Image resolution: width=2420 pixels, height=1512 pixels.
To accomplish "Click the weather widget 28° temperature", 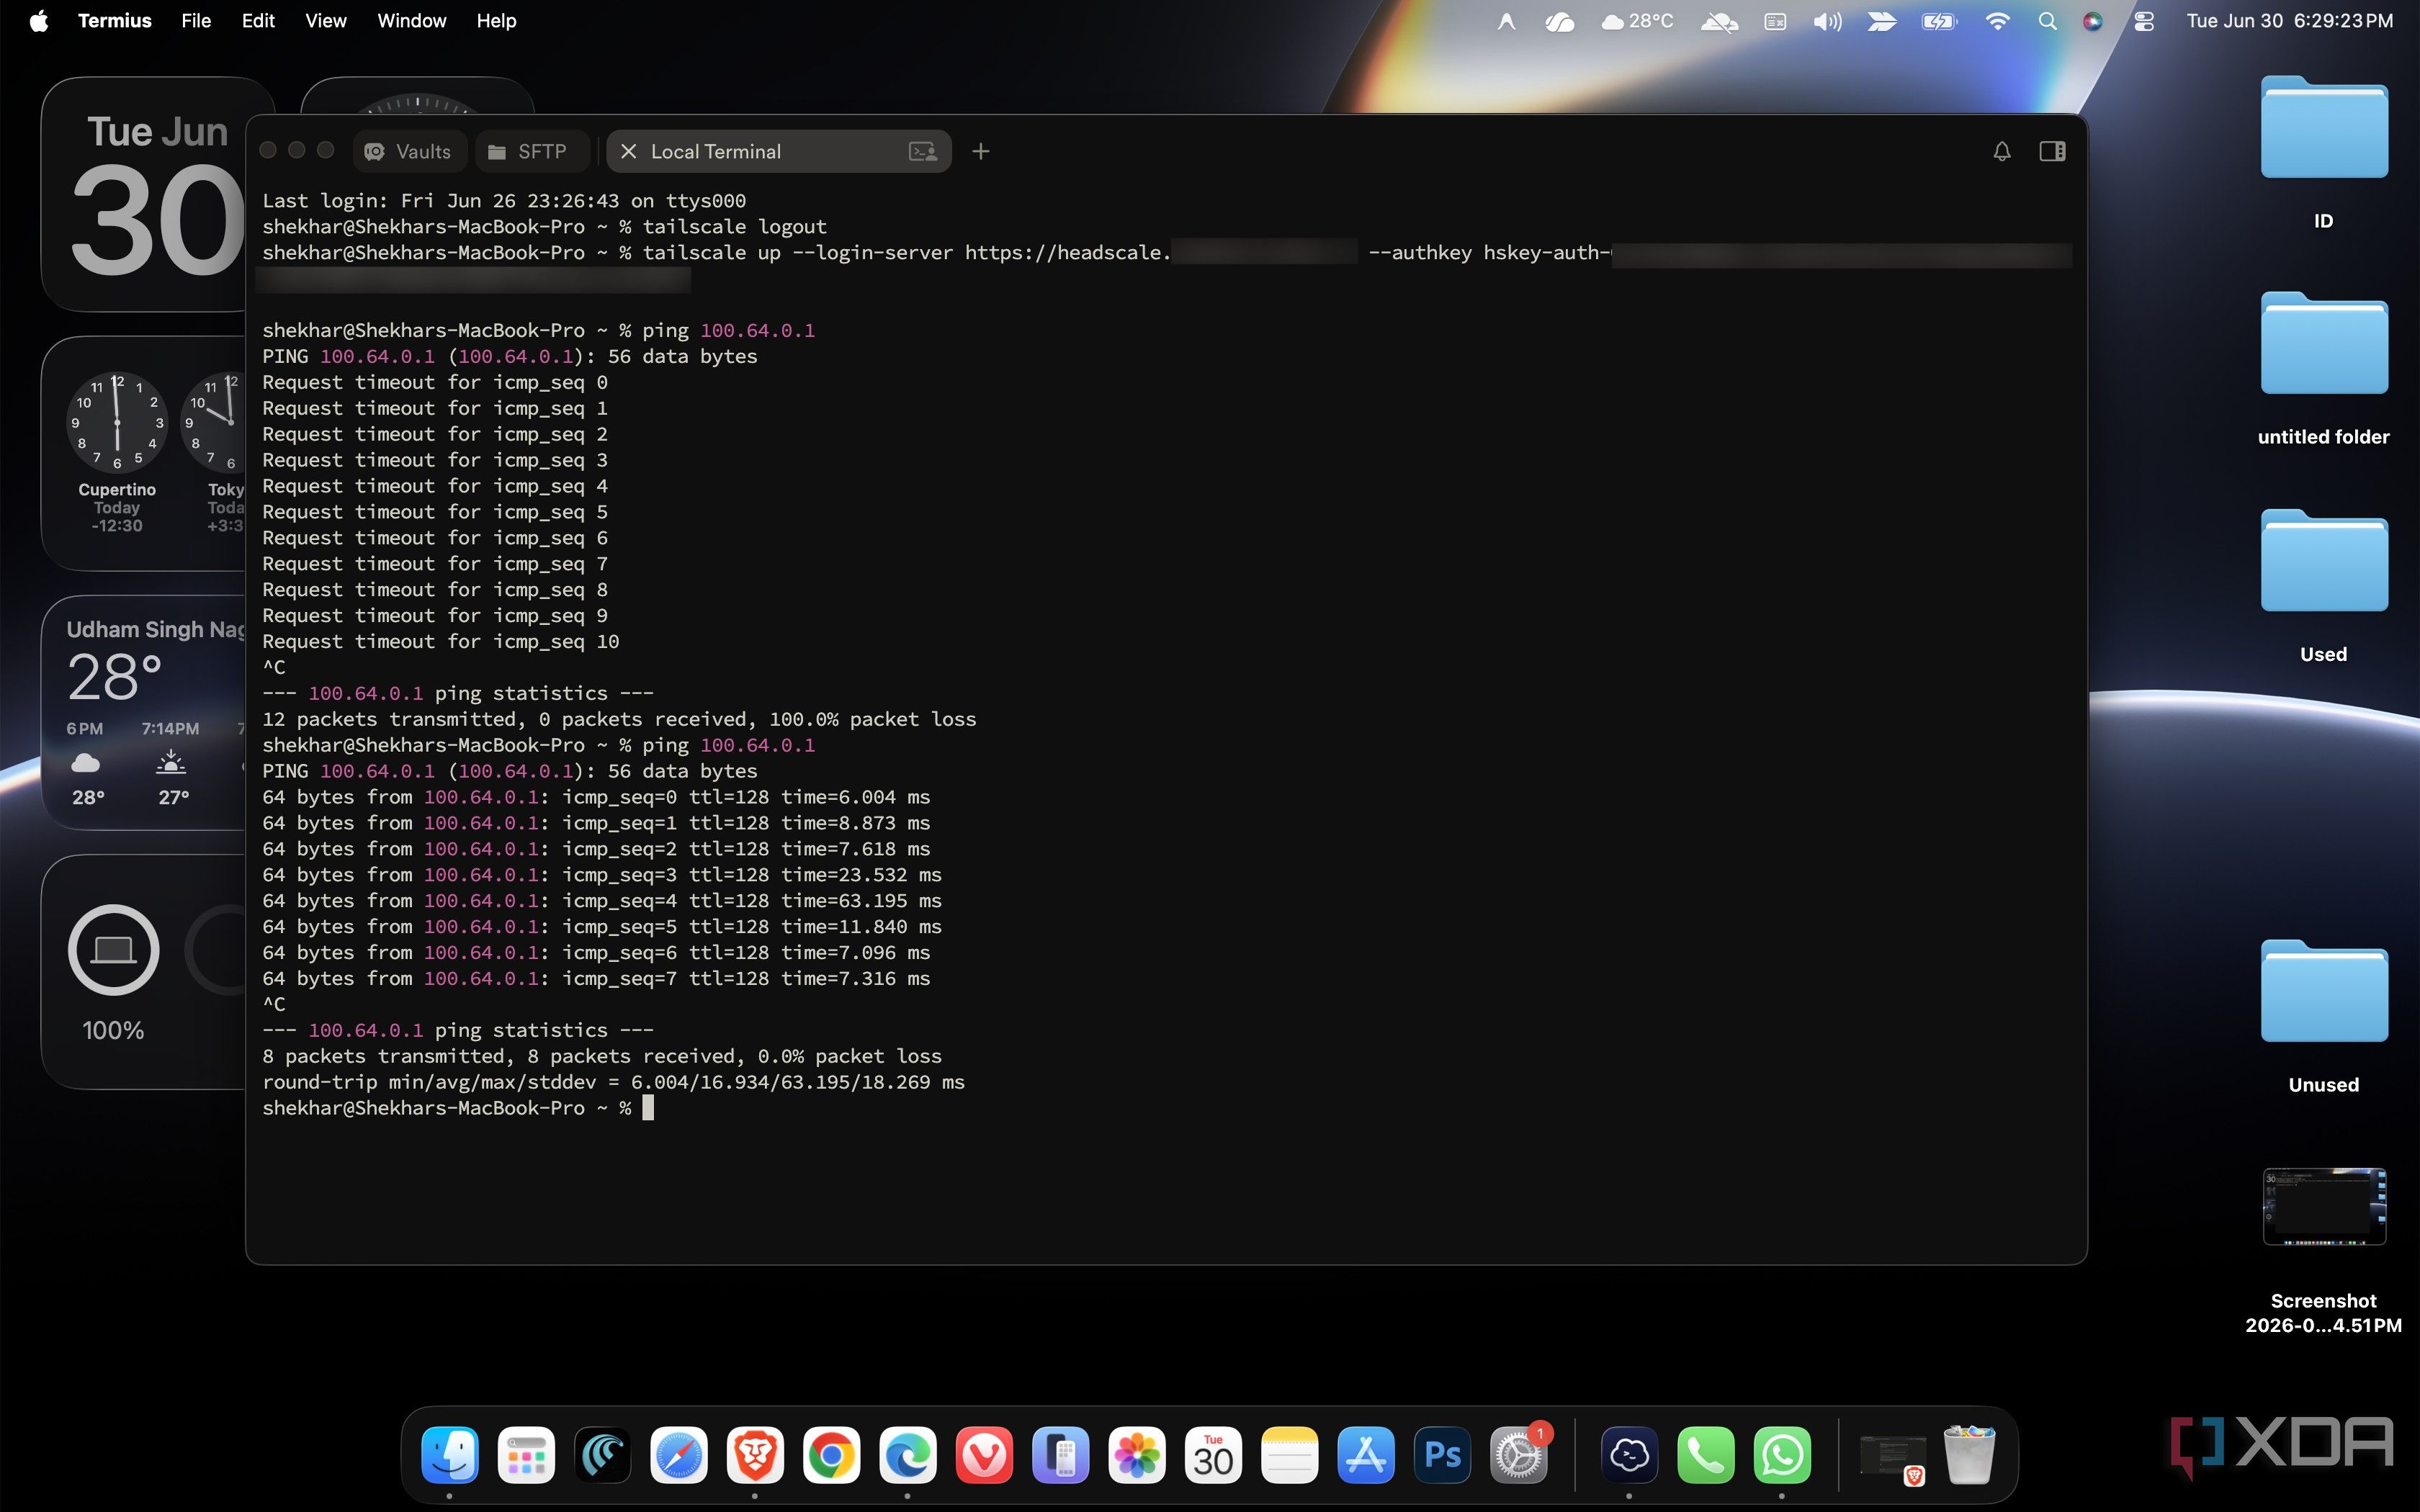I will pyautogui.click(x=114, y=677).
